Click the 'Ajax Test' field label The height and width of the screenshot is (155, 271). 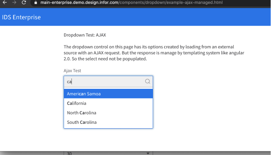[x=72, y=71]
